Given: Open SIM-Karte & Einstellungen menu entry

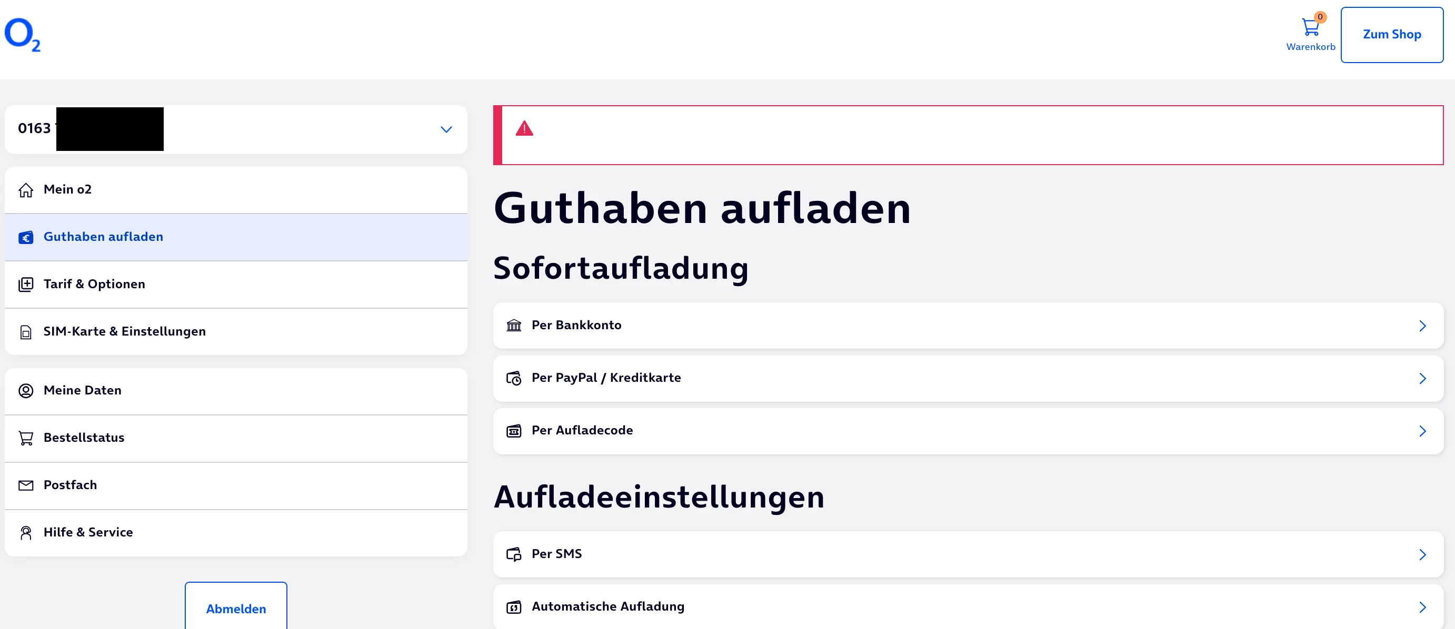Looking at the screenshot, I should [x=124, y=332].
